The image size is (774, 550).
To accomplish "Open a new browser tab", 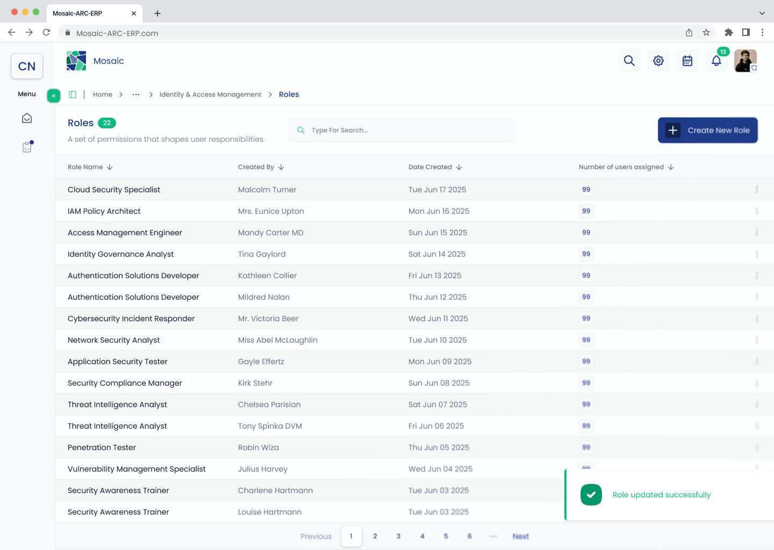I will [x=157, y=13].
